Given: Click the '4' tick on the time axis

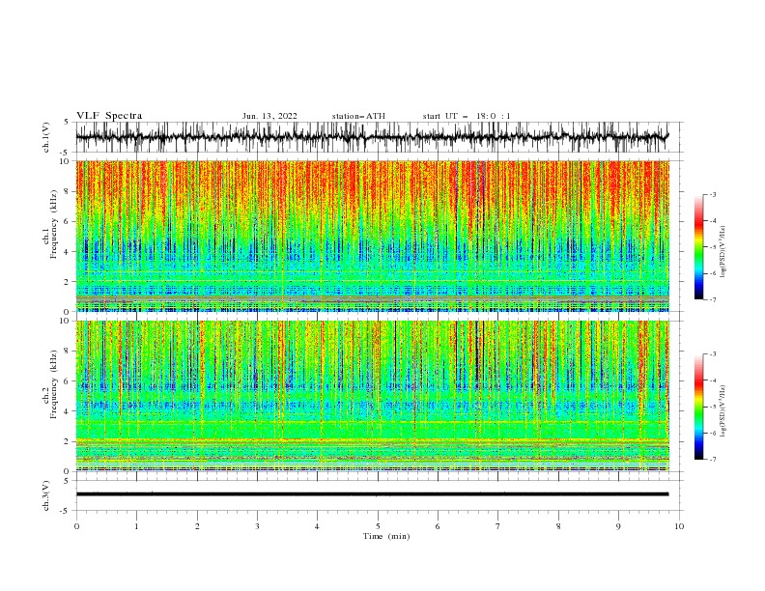Looking at the screenshot, I should point(317,526).
